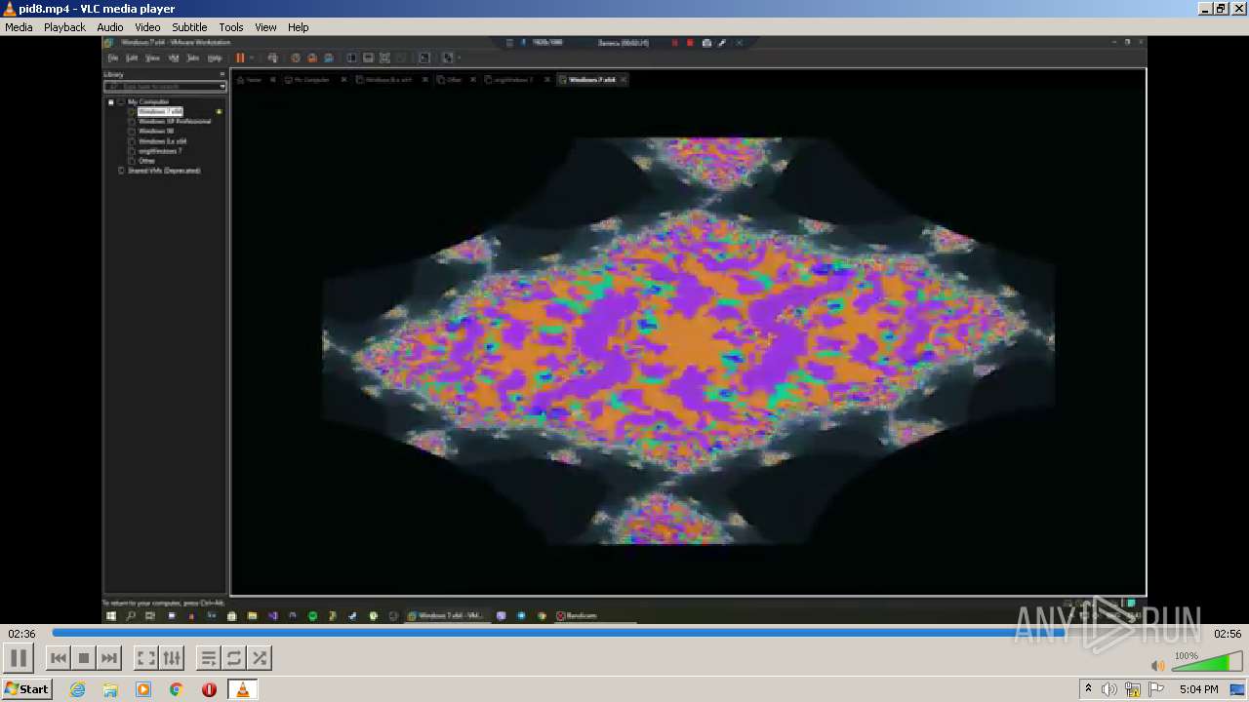Screen dimensions: 1249x702
Task: Launch Windows Media Player from taskbar
Action: pos(143,689)
